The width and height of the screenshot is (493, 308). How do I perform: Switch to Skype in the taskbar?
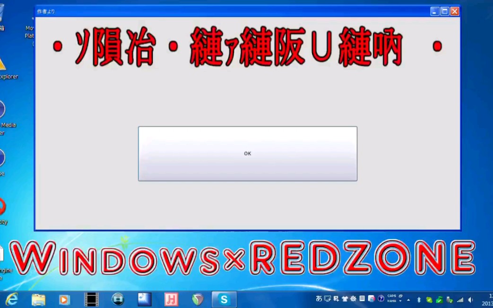pos(224,299)
